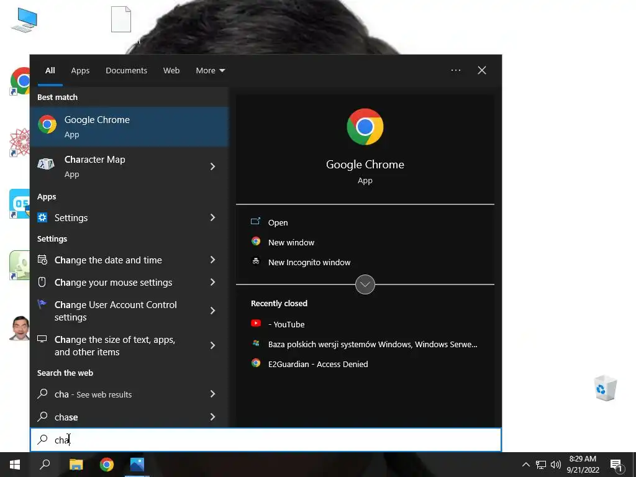The width and height of the screenshot is (636, 477).
Task: Click the flag icon for User Account Control
Action: pyautogui.click(x=42, y=304)
